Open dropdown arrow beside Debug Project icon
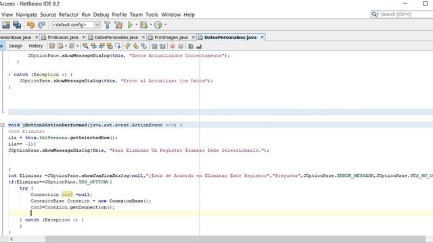This screenshot has width=433, height=243. click(x=151, y=24)
